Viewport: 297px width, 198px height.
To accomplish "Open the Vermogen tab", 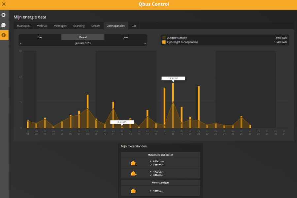I will tap(60, 26).
